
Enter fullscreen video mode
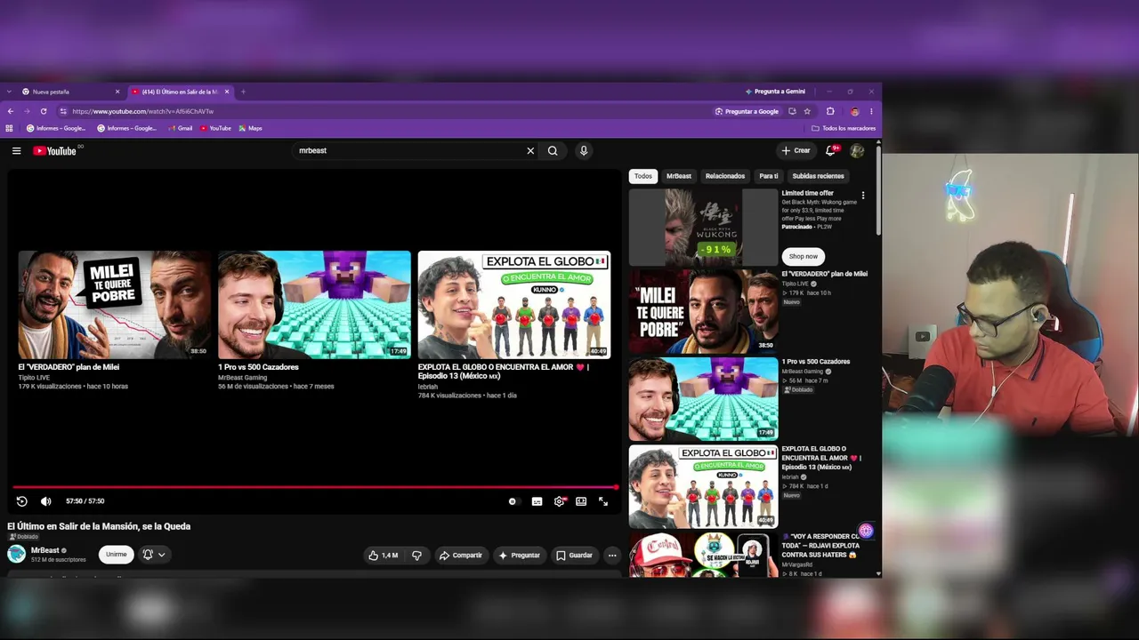(x=603, y=501)
